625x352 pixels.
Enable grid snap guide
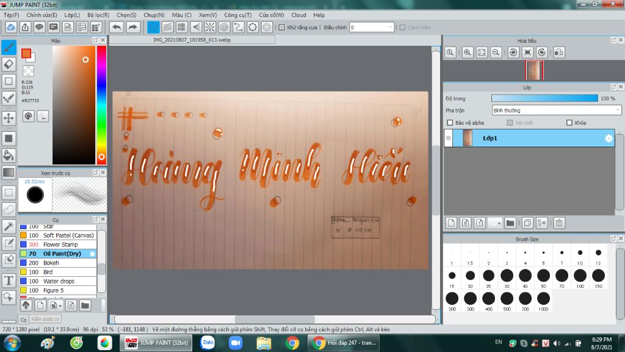click(181, 27)
